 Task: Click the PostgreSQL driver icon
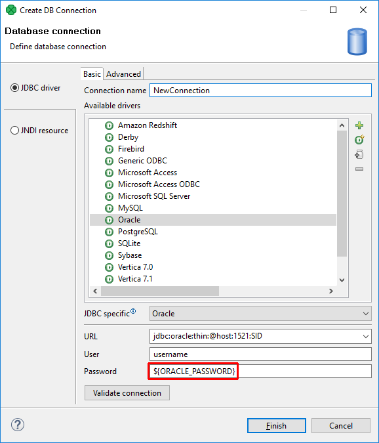click(110, 232)
